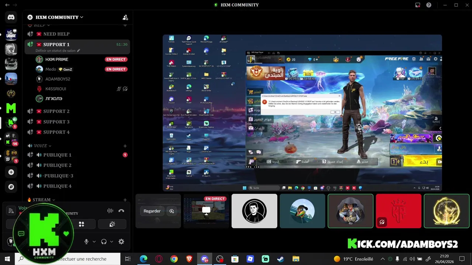Viewport: 472px width, 265px height.
Task: Select user HXM PRIME in voice list
Action: [57, 59]
